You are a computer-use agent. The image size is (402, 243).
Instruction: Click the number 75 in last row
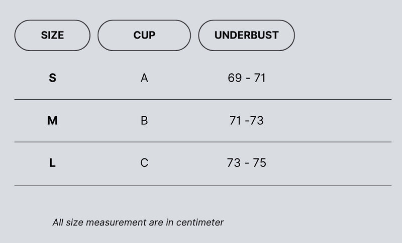pyautogui.click(x=259, y=163)
